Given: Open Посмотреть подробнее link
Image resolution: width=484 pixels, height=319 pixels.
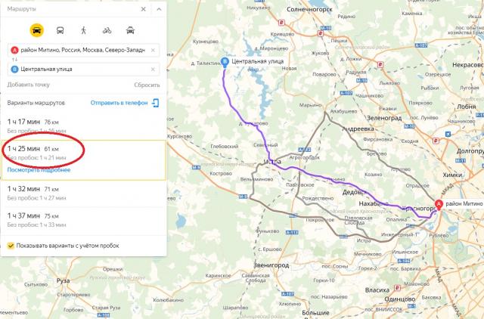Looking at the screenshot, I should pos(39,170).
